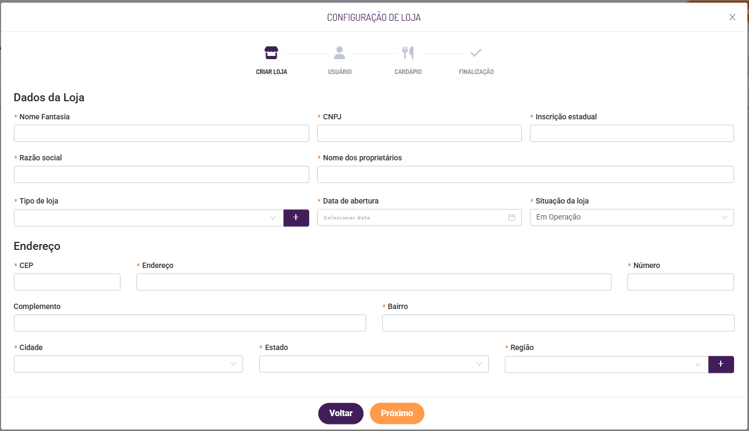Expand the Cidade dropdown
Image resolution: width=749 pixels, height=431 pixels.
point(128,364)
